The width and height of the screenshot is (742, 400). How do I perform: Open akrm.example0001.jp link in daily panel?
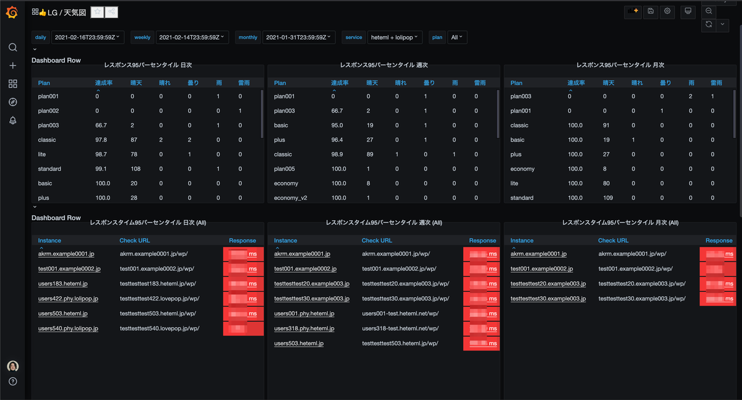66,254
